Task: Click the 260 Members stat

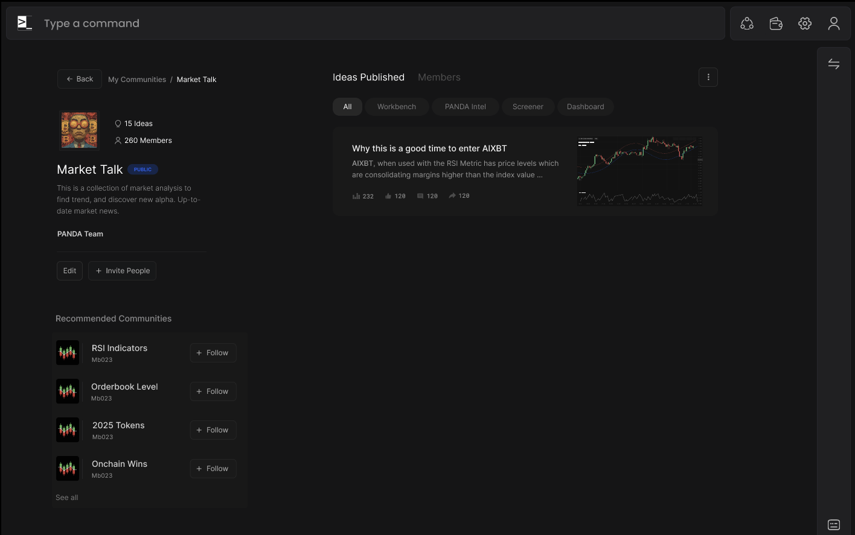Action: pyautogui.click(x=143, y=141)
